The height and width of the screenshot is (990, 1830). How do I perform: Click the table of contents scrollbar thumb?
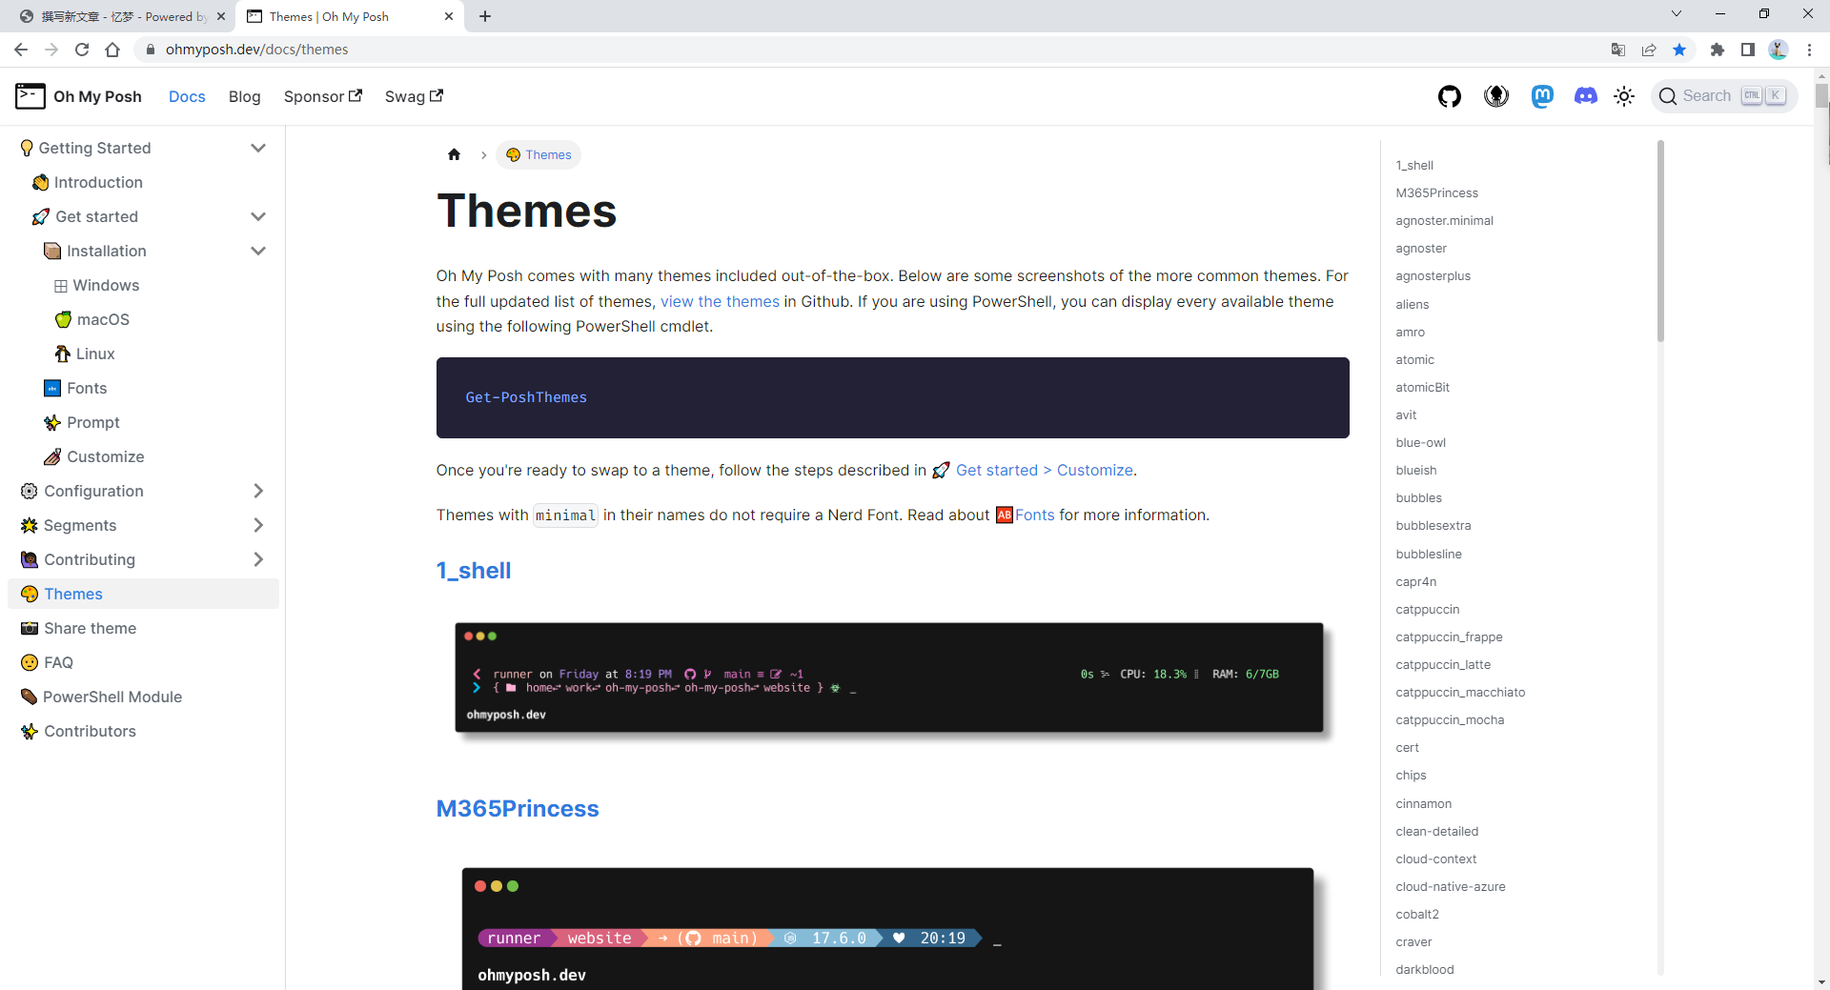pyautogui.click(x=1660, y=240)
